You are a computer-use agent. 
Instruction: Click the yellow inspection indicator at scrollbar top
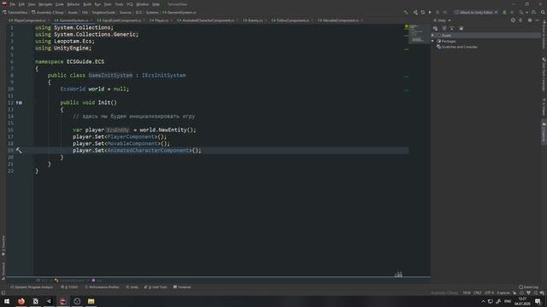tap(407, 26)
